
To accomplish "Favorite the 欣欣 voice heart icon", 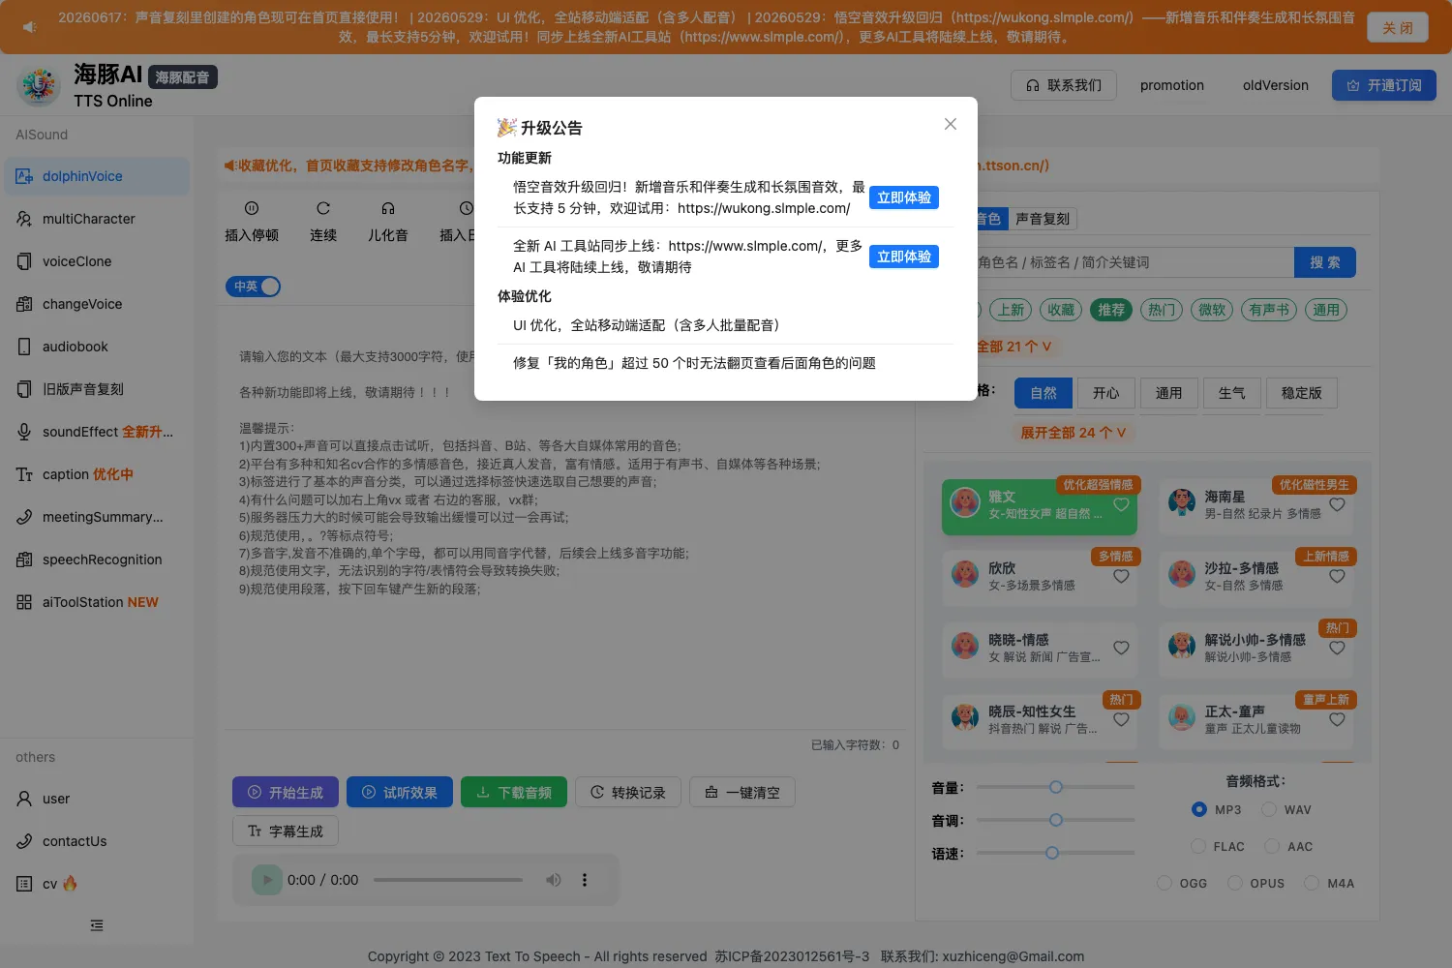I will pos(1121,576).
